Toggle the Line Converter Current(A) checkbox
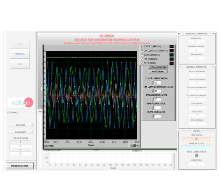The width and height of the screenshot is (220, 178). pos(142,51)
